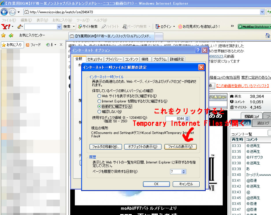271x215 pixels.
Task: Open the dropdown arrow next to 検索
Action: pos(74,27)
